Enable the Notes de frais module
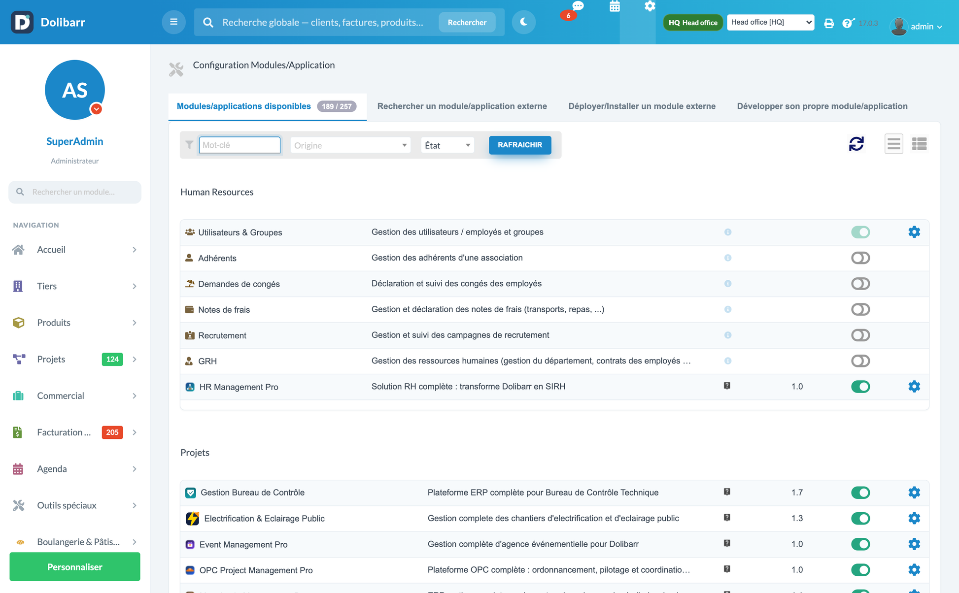 click(x=860, y=309)
